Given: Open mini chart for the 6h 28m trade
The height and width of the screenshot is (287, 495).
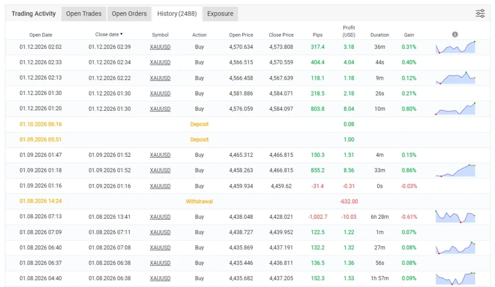Looking at the screenshot, I should coord(455,217).
